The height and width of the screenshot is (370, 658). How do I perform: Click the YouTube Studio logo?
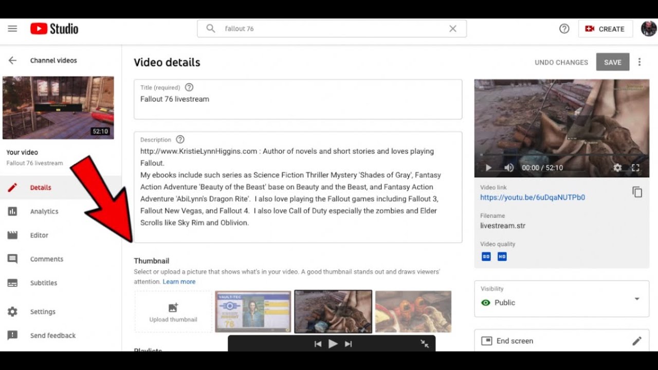point(54,29)
